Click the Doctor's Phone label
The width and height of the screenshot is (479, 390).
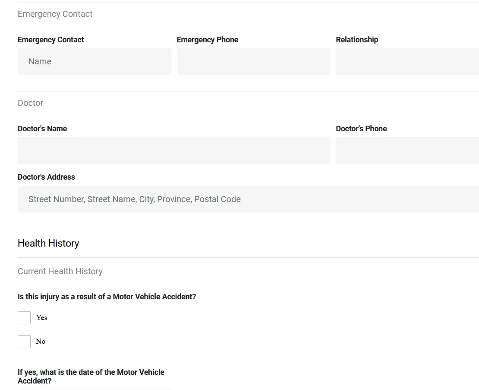click(361, 129)
